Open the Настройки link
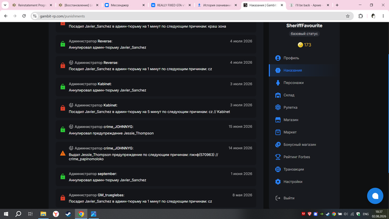This screenshot has height=219, width=389. click(x=293, y=182)
